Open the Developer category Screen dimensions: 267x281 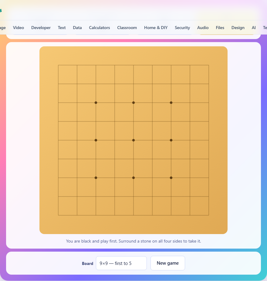click(41, 28)
